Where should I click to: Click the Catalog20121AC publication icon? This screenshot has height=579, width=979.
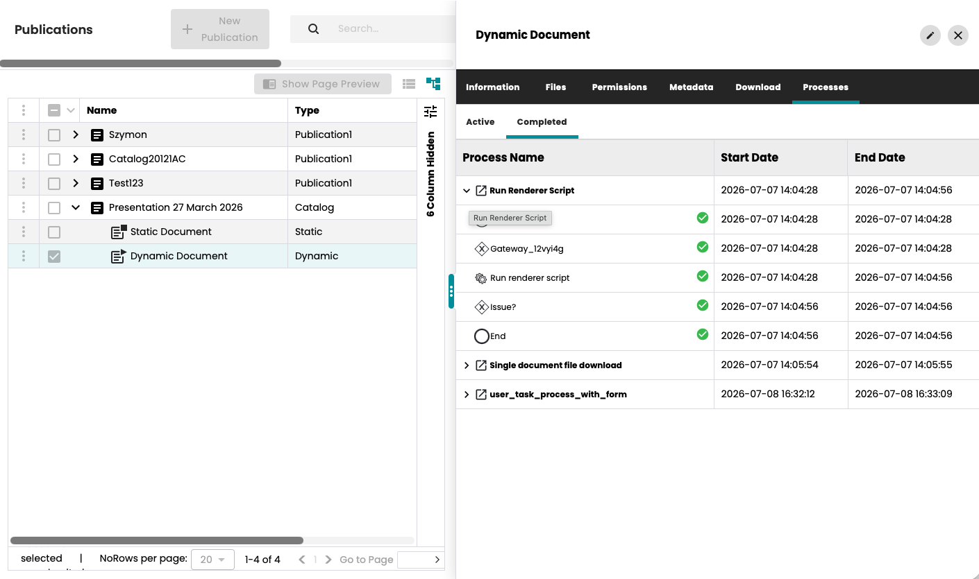point(97,159)
